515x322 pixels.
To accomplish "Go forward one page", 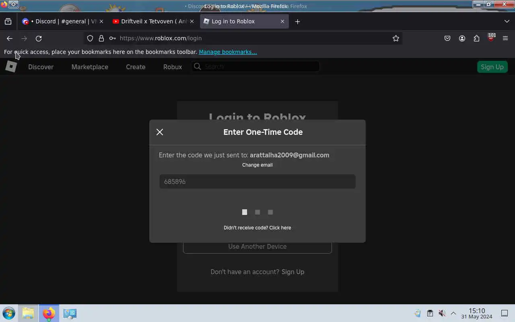I will (x=24, y=38).
